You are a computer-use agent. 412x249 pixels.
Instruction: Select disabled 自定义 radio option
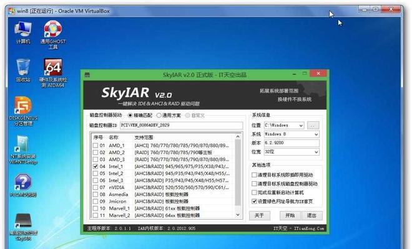coord(195,115)
